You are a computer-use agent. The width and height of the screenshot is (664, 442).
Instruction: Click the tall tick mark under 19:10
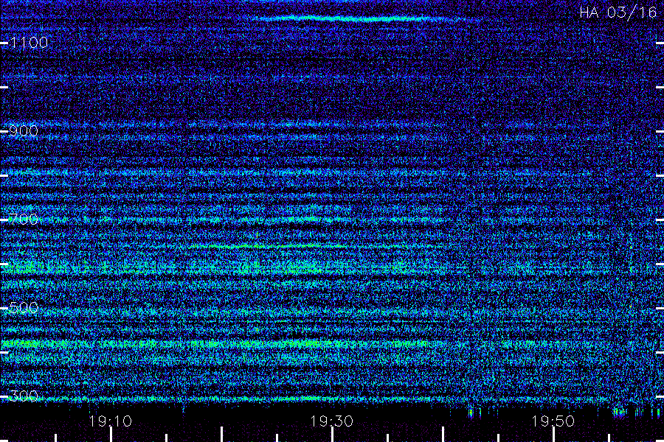pyautogui.click(x=111, y=435)
